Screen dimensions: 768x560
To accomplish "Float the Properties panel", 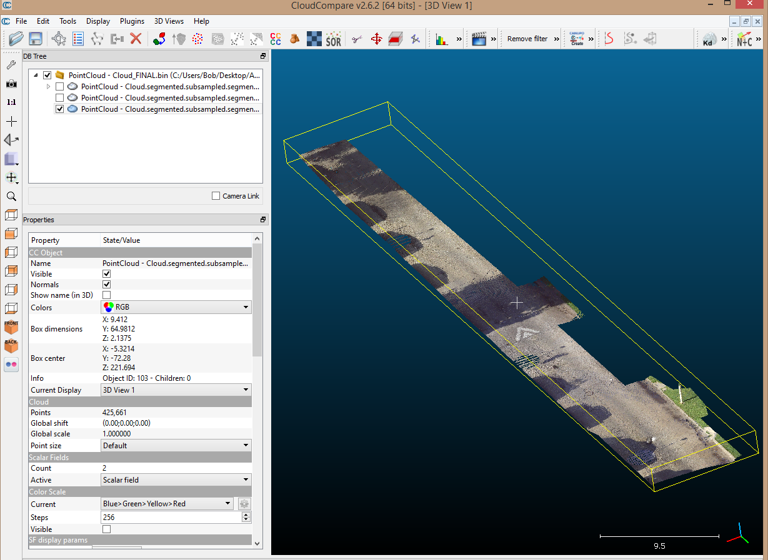I will 263,220.
